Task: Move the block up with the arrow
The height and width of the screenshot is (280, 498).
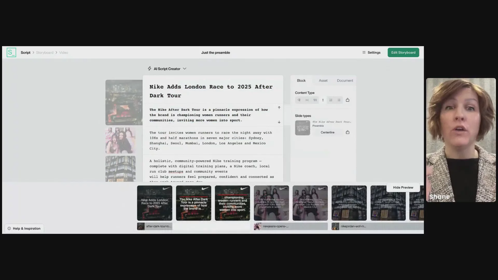Action: tap(279, 108)
